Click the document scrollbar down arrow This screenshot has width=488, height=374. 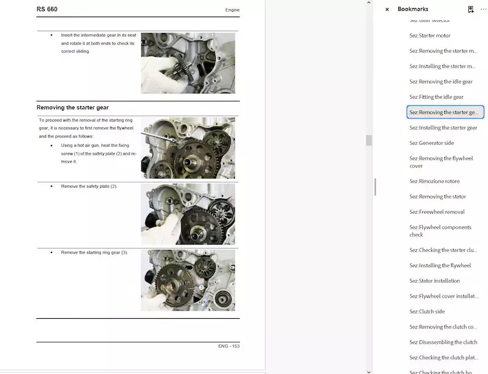click(369, 371)
